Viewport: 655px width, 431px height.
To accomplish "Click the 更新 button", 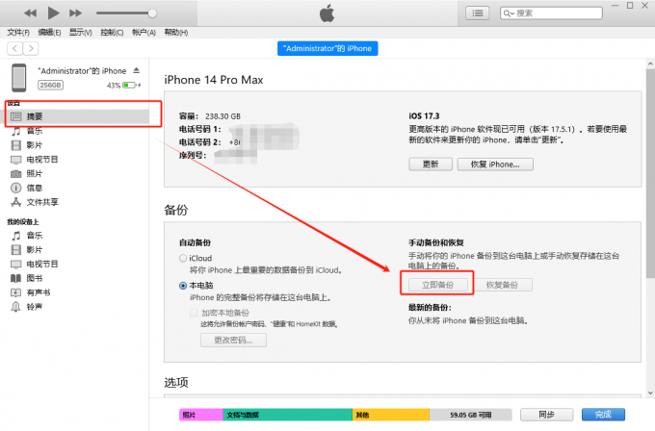I will click(431, 165).
